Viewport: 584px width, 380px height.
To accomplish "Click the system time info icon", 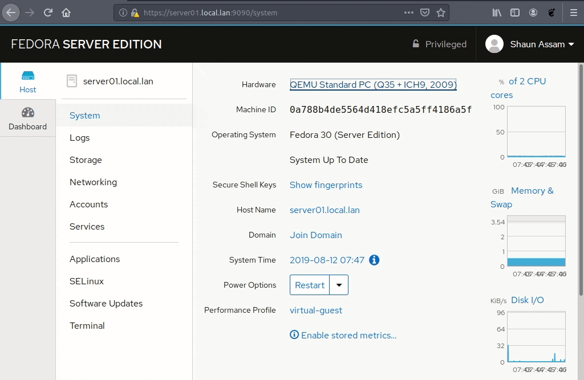I will (374, 260).
